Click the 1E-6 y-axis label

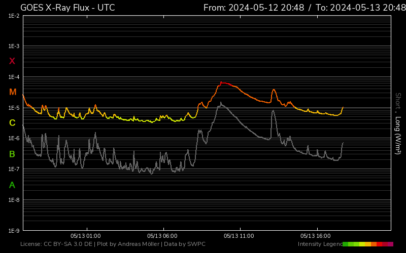tap(14, 138)
